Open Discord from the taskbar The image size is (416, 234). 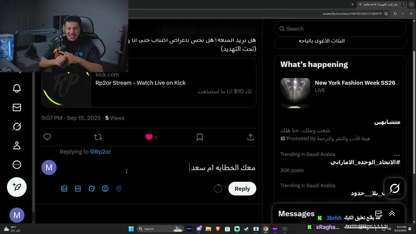(199, 229)
